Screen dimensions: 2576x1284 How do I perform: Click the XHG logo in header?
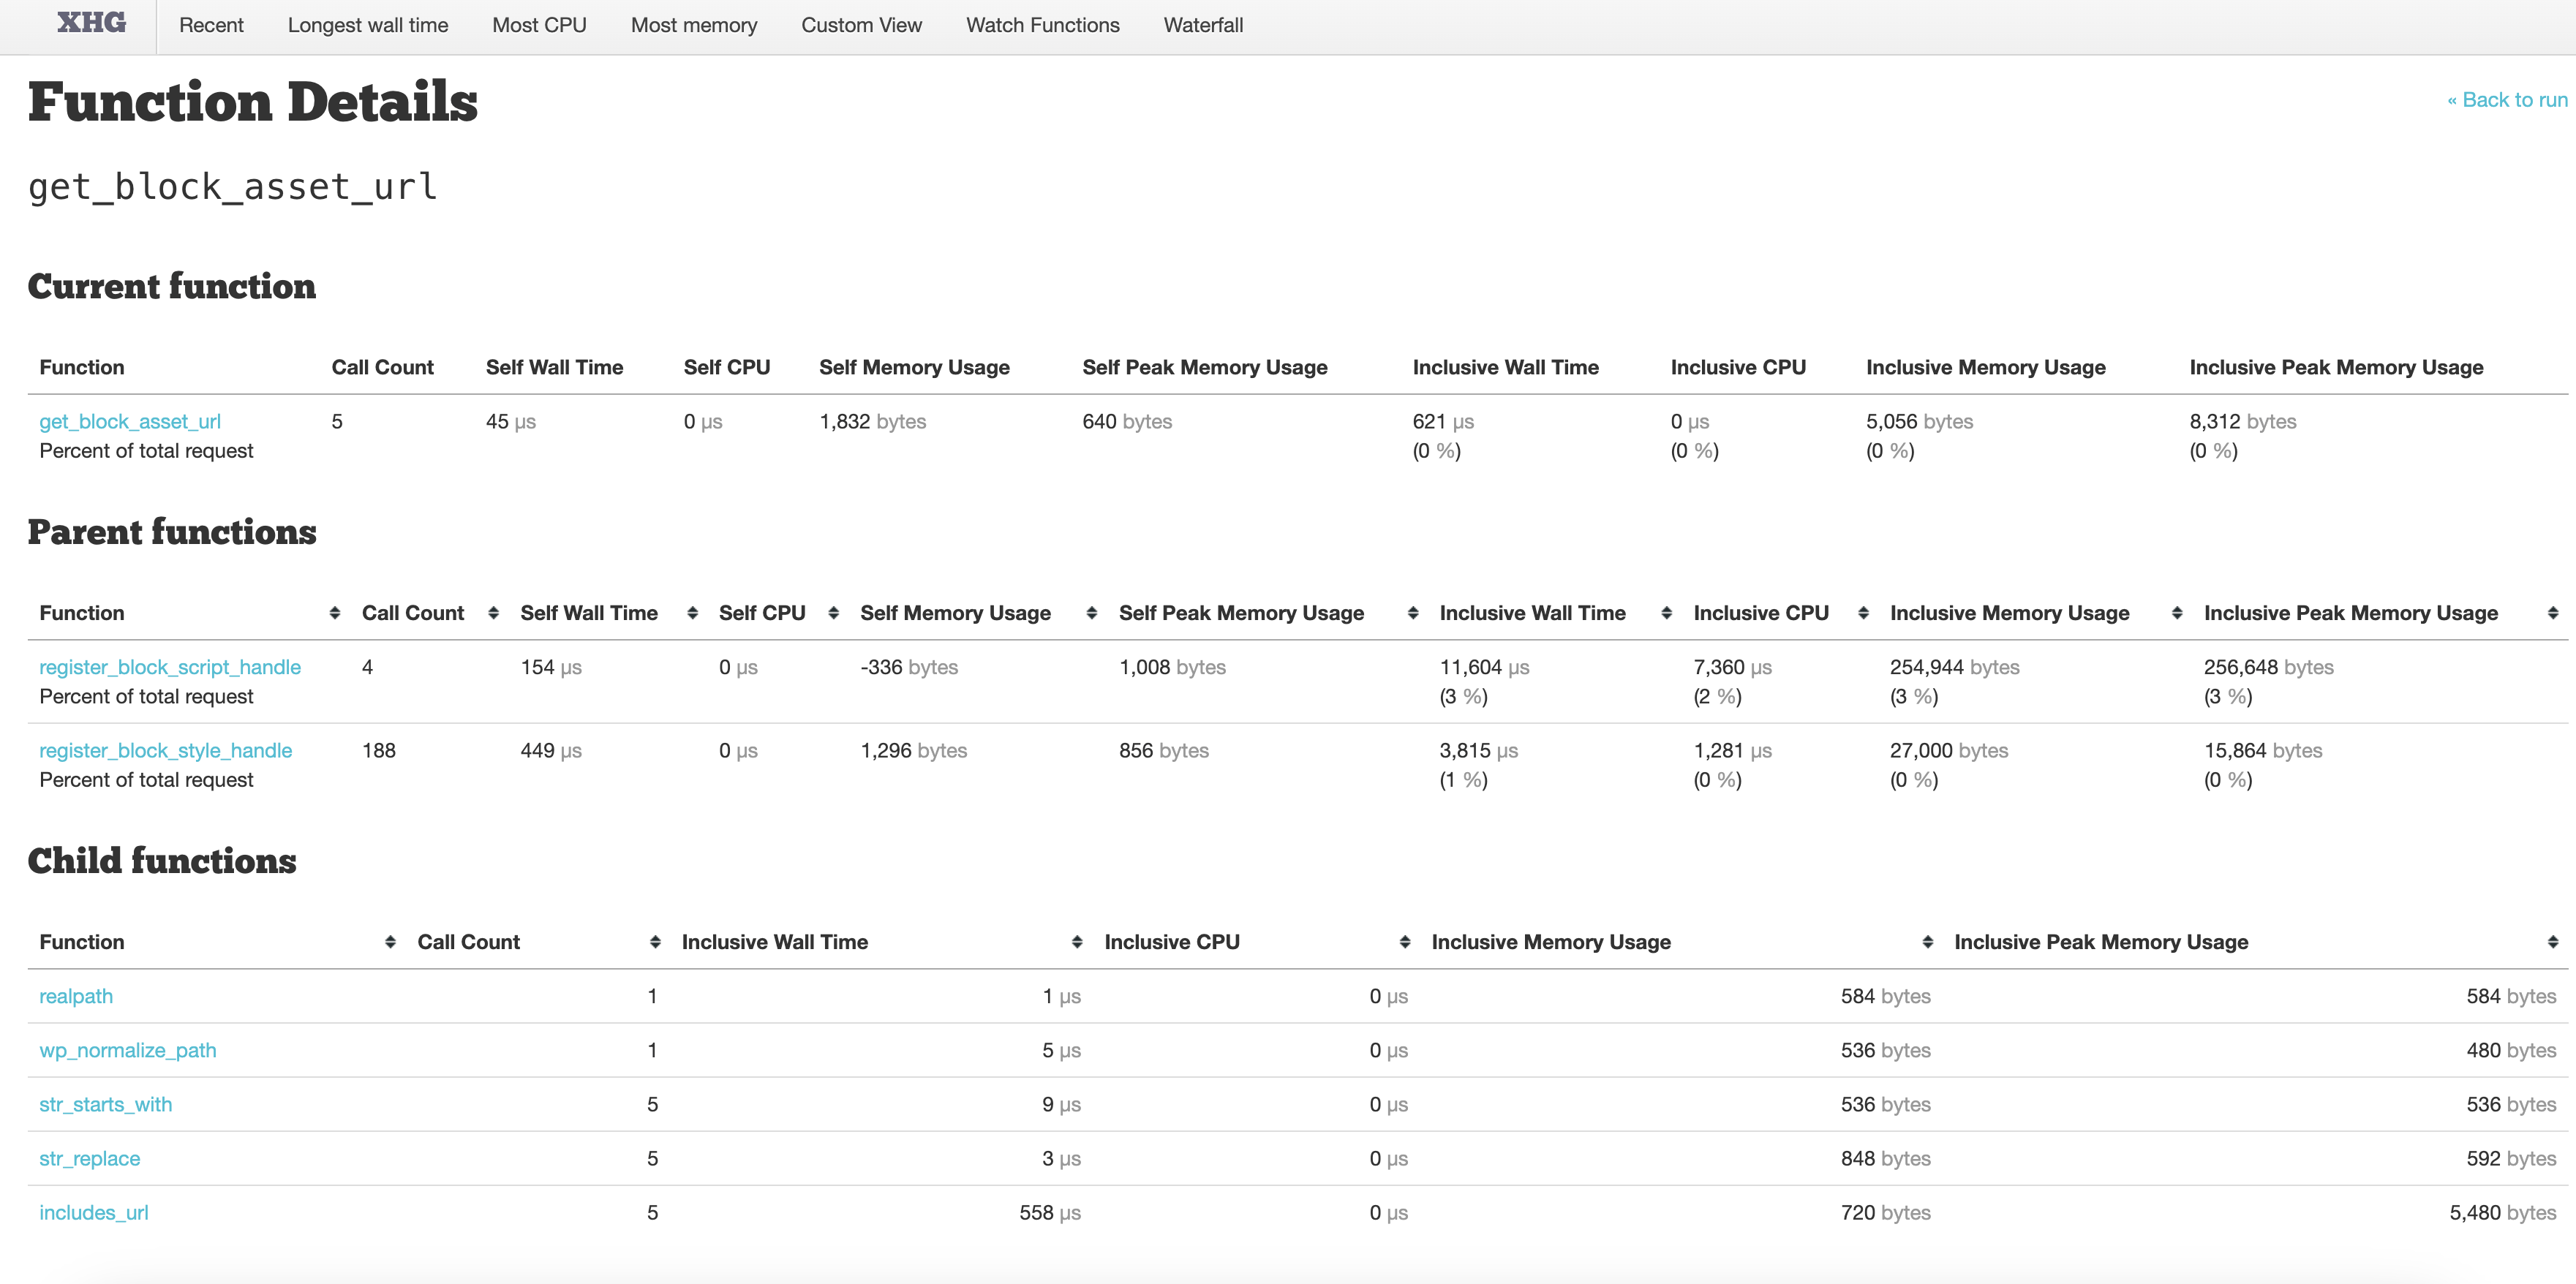tap(91, 23)
